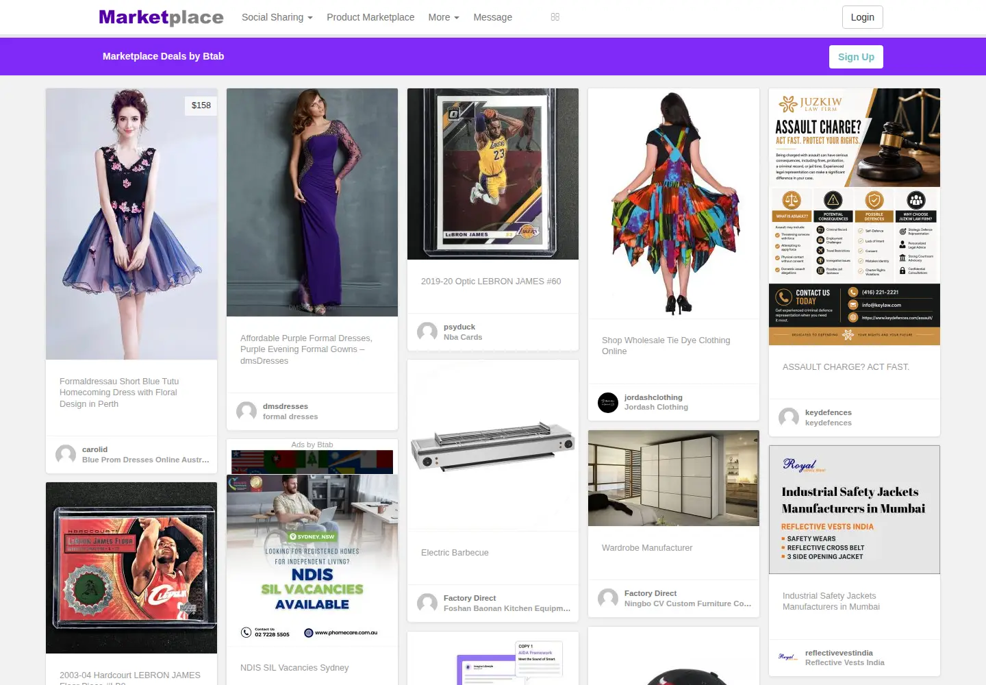Screen dimensions: 986x685
Task: Open Industrial Safety Jackets banner image
Action: pyautogui.click(x=855, y=510)
